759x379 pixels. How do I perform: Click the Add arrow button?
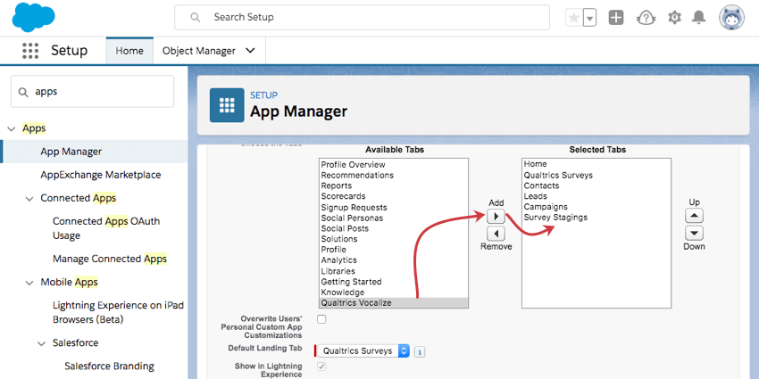pyautogui.click(x=496, y=217)
